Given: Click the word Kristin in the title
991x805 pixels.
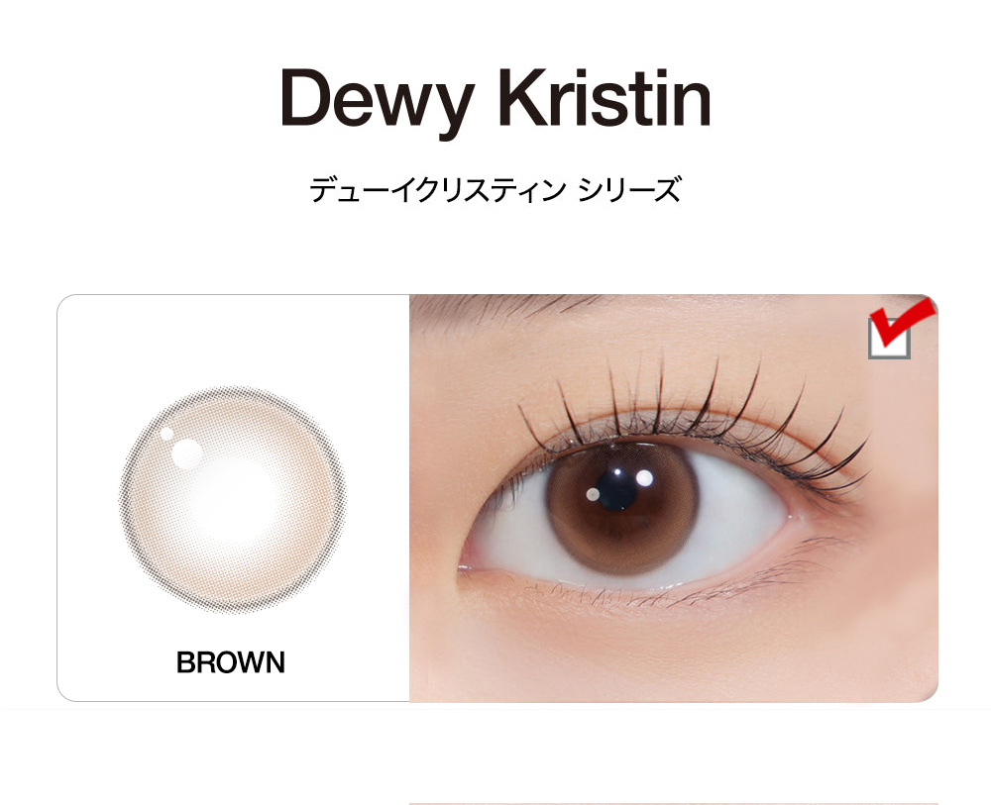Looking at the screenshot, I should pos(605,100).
